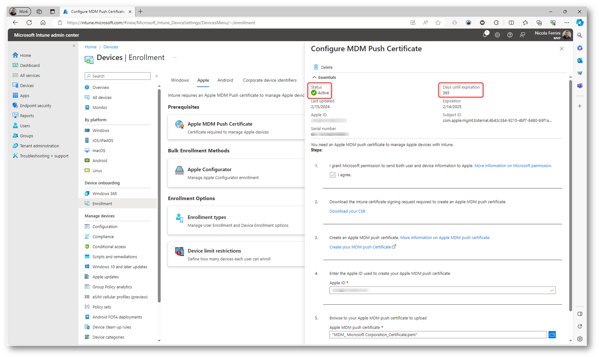Open the Work profile button
This screenshot has height=359, width=600.
(x=20, y=12)
